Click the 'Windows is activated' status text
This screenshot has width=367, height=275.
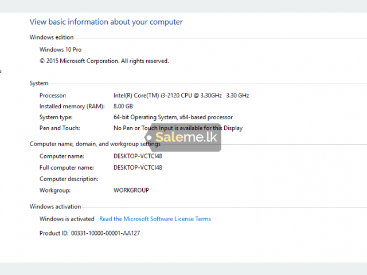[67, 219]
